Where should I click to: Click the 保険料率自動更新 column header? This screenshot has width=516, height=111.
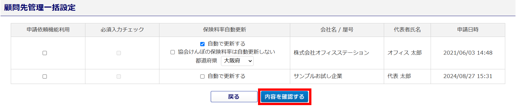point(225,30)
